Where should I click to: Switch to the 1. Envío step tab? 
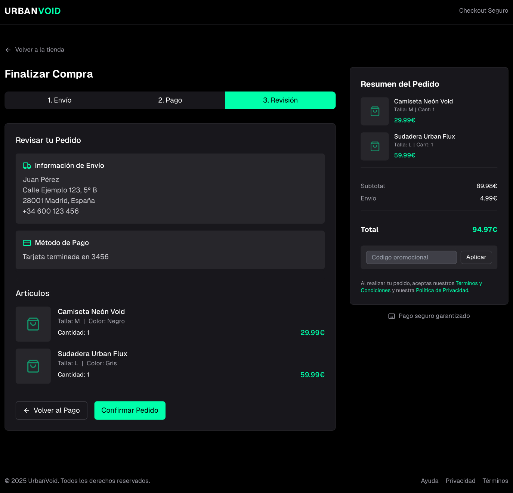coord(60,100)
